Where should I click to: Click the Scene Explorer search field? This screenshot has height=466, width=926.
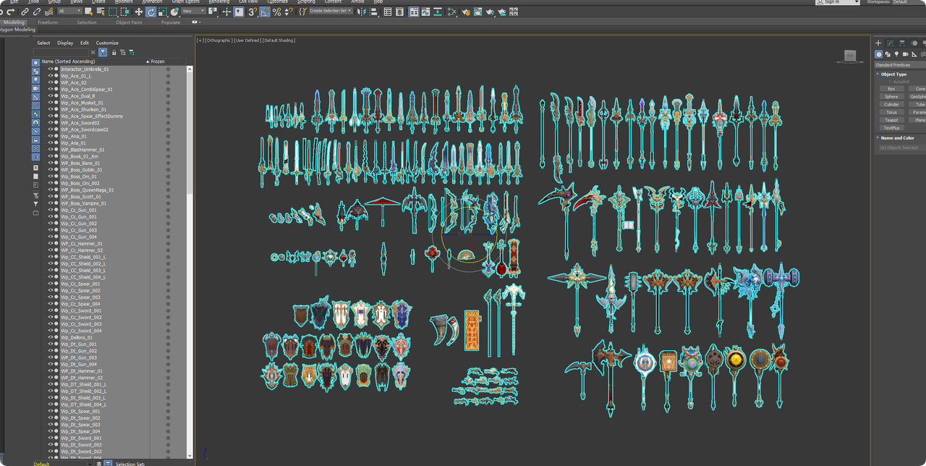click(61, 52)
